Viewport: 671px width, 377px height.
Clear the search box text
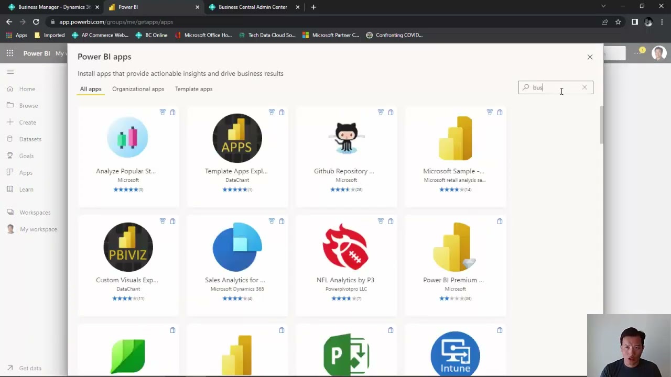click(585, 87)
